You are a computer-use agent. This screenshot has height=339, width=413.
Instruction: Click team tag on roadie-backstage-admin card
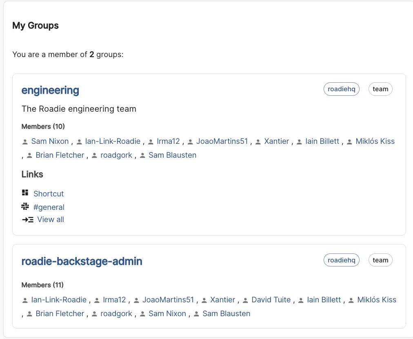click(x=380, y=260)
